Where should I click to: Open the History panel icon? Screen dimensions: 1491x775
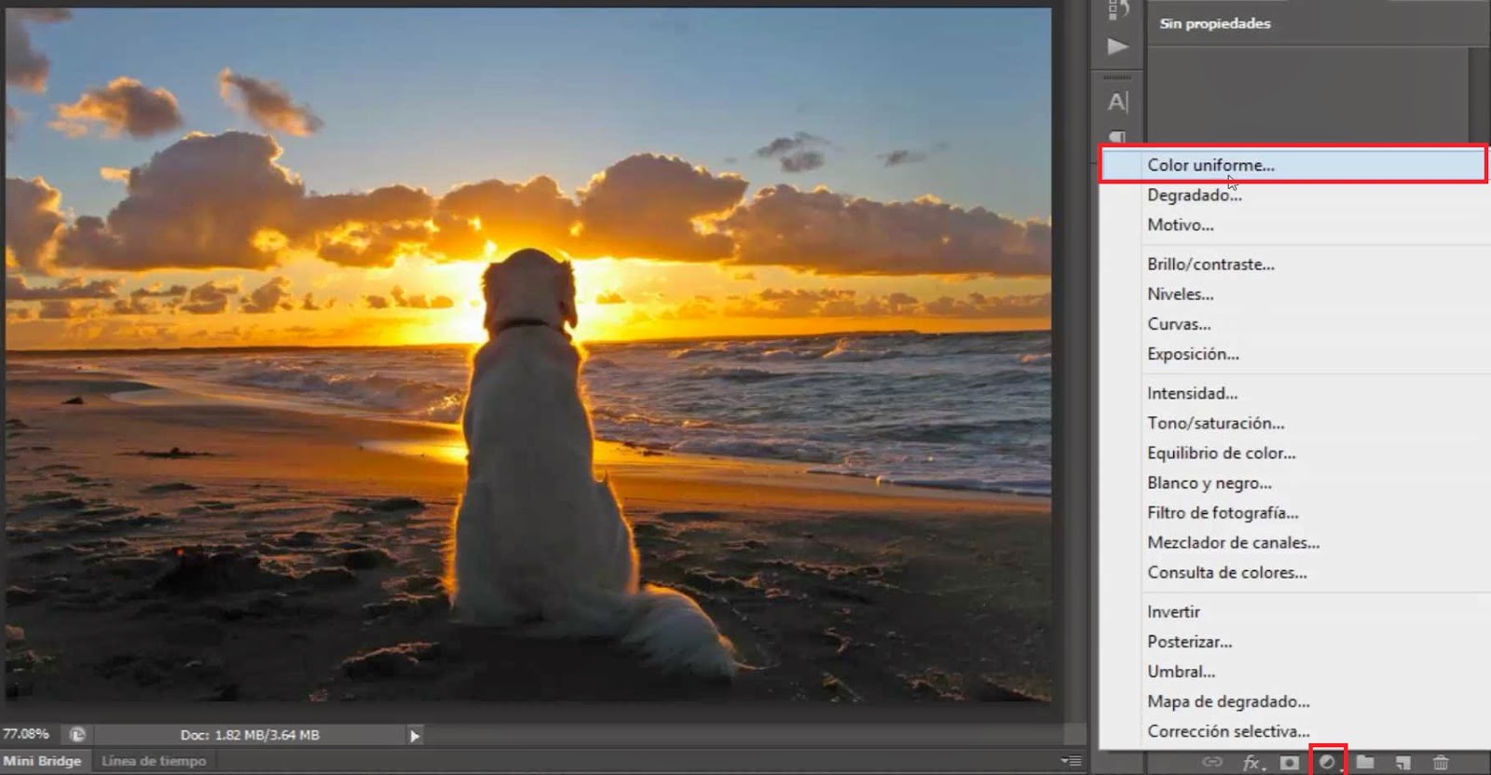point(1117,9)
